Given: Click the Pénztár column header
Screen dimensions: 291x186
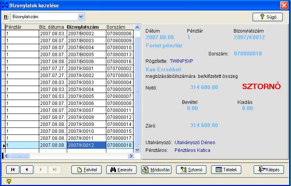Looking at the screenshot, I should click(x=22, y=27).
